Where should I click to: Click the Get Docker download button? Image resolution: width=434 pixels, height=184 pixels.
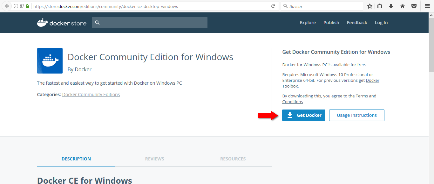[x=304, y=115]
